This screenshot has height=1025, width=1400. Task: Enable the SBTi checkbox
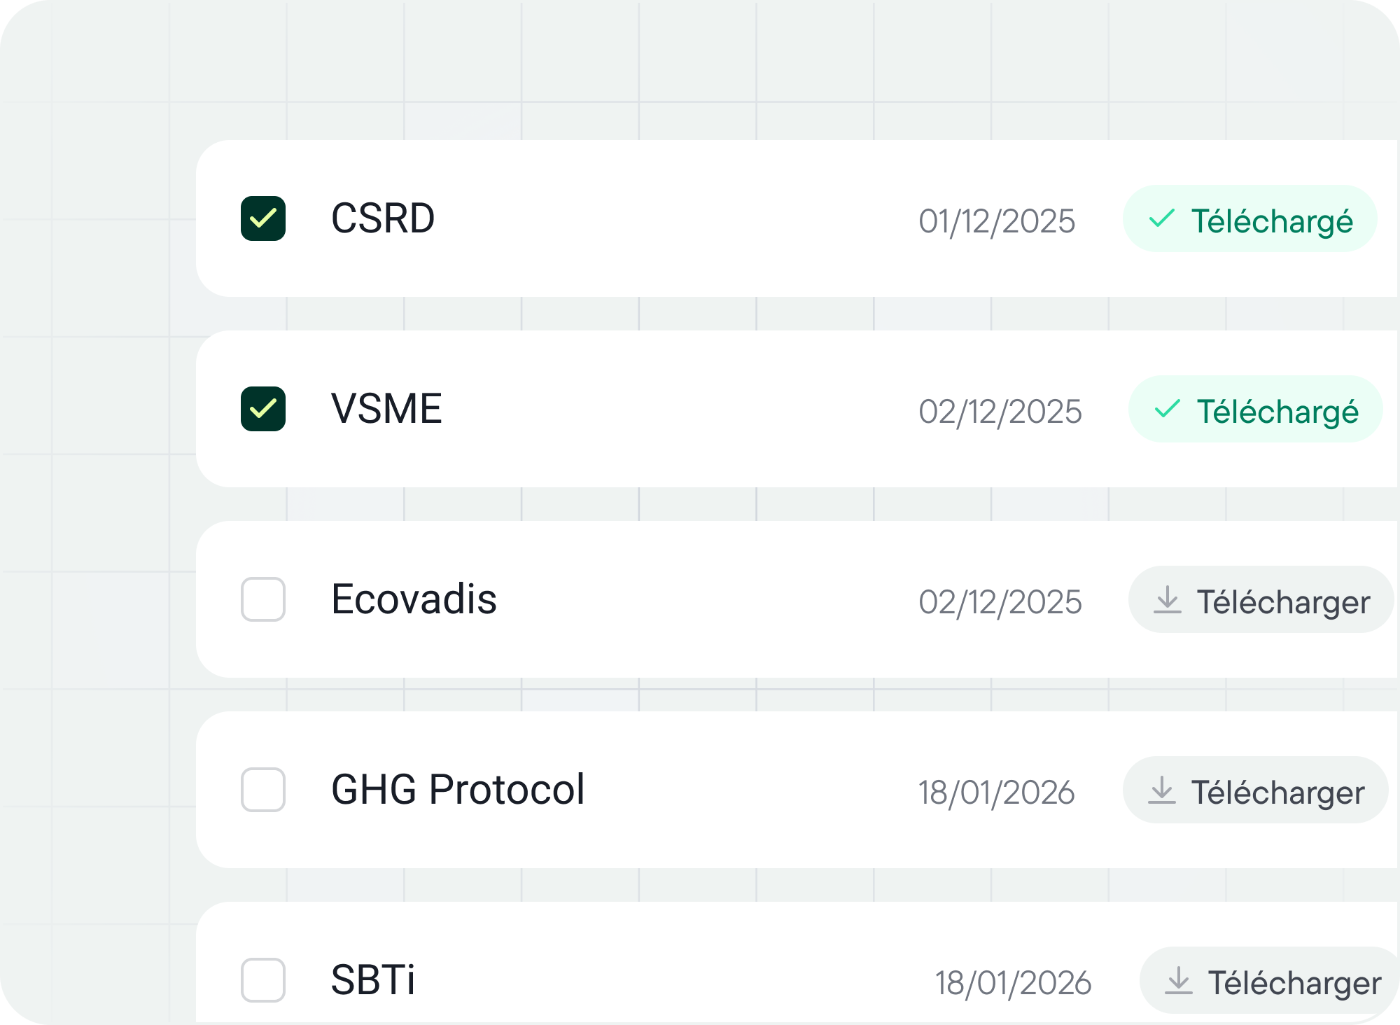pyautogui.click(x=263, y=980)
